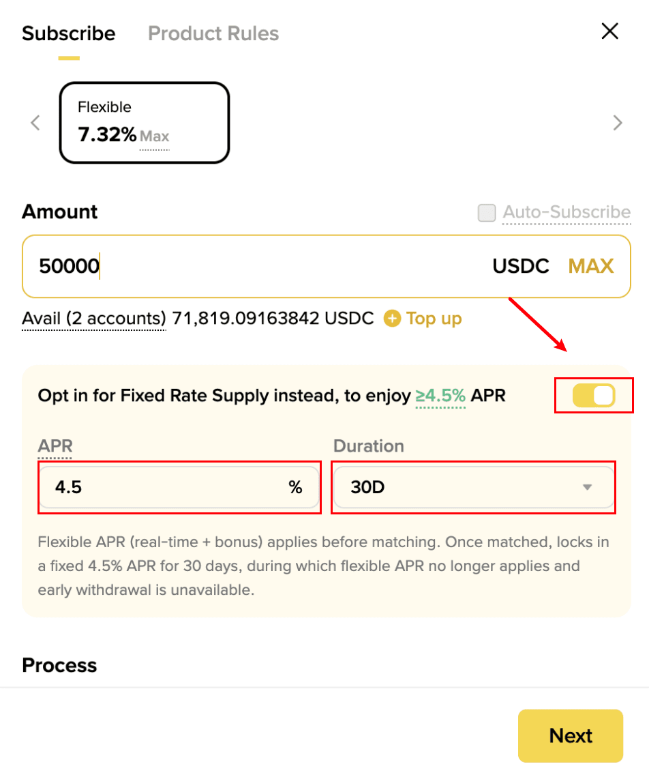Click the duration dropdown caret icon
This screenshot has width=649, height=775.
point(587,487)
